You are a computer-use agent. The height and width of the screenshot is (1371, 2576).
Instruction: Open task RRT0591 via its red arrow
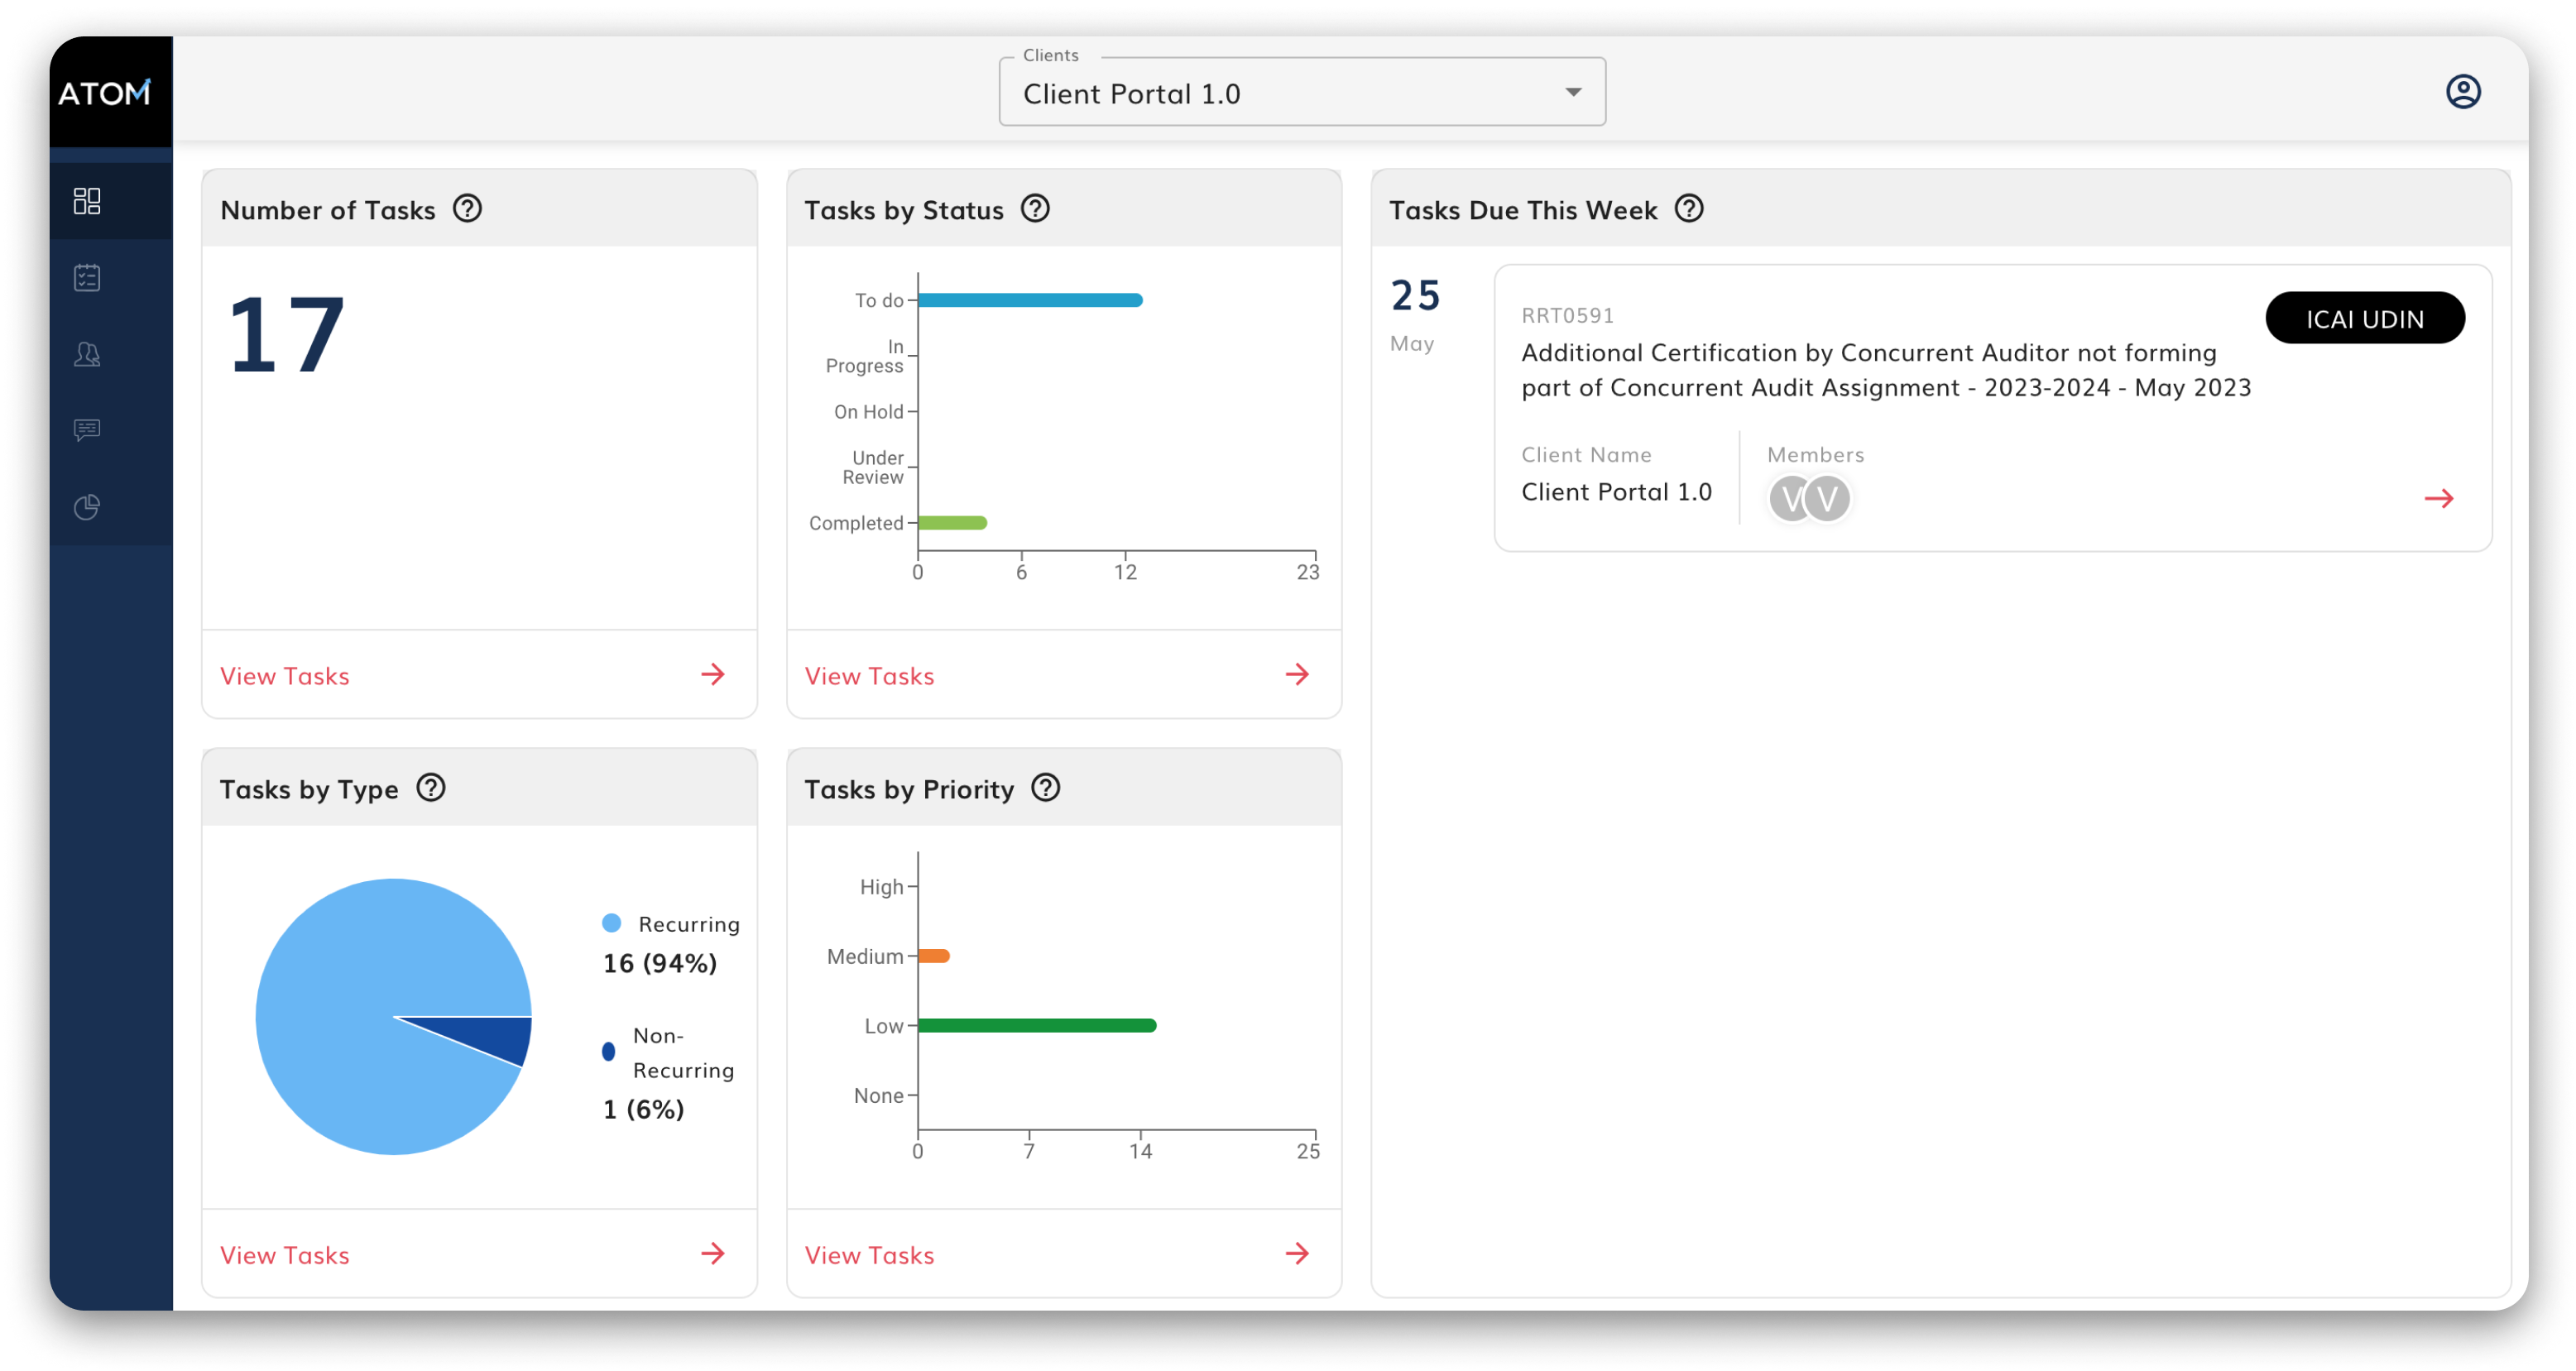pyautogui.click(x=2439, y=498)
